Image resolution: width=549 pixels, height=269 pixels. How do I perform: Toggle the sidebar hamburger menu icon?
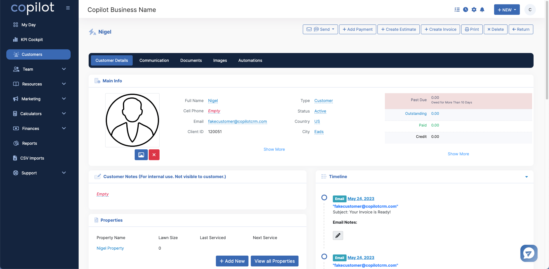68,8
